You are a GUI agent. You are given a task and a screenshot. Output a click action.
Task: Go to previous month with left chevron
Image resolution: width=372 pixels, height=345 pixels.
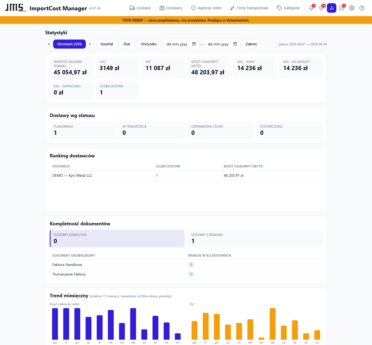[49, 44]
